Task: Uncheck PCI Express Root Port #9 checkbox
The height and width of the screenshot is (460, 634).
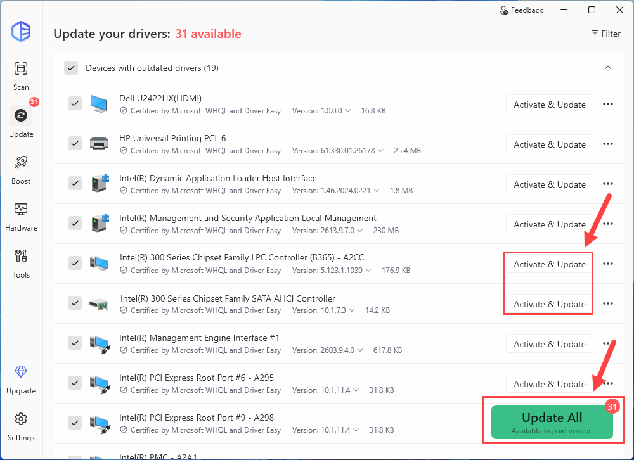Action: (x=75, y=423)
